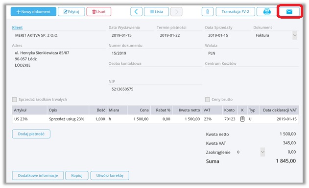Return to Lista view

click(157, 12)
